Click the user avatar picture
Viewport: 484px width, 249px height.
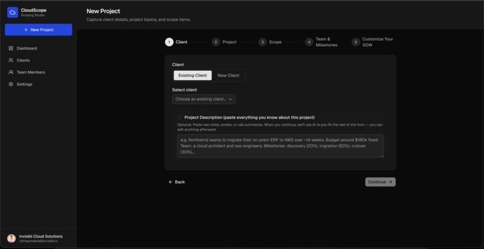[x=11, y=238]
